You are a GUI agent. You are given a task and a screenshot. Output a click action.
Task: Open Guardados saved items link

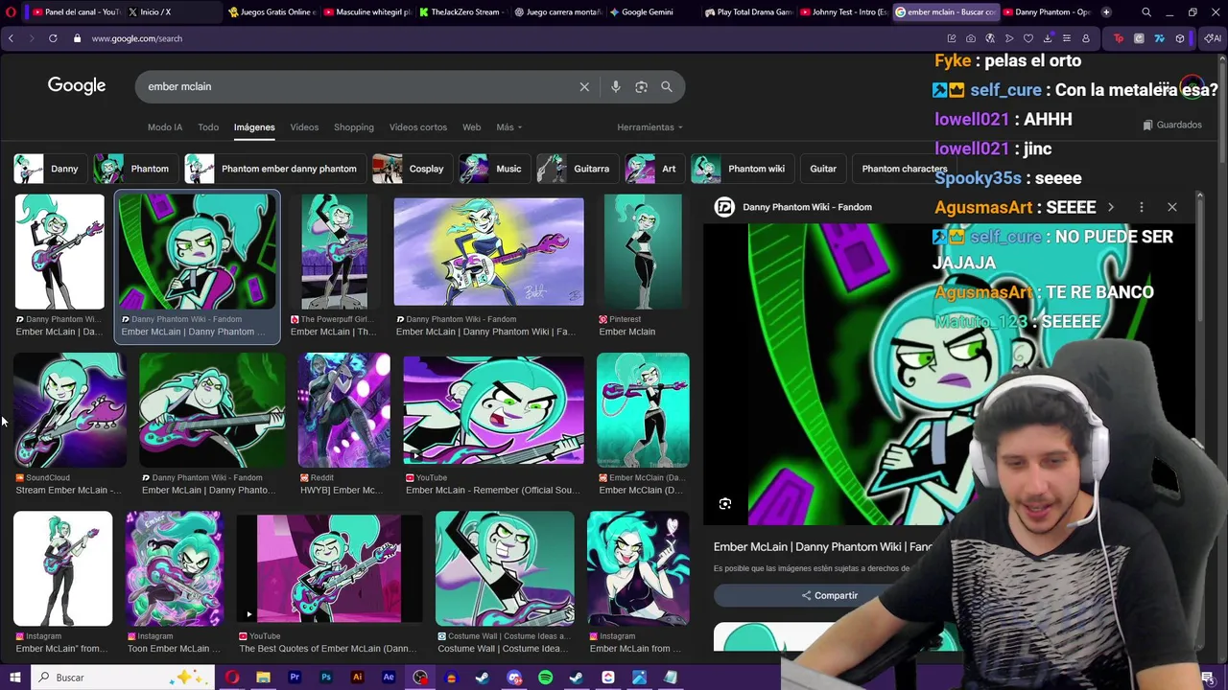pyautogui.click(x=1172, y=125)
